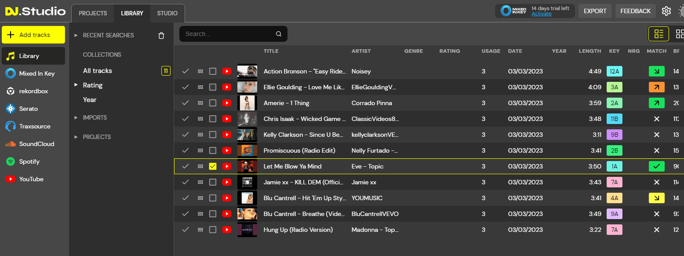Click the DJ.Studio logo
The height and width of the screenshot is (256, 684).
35,11
